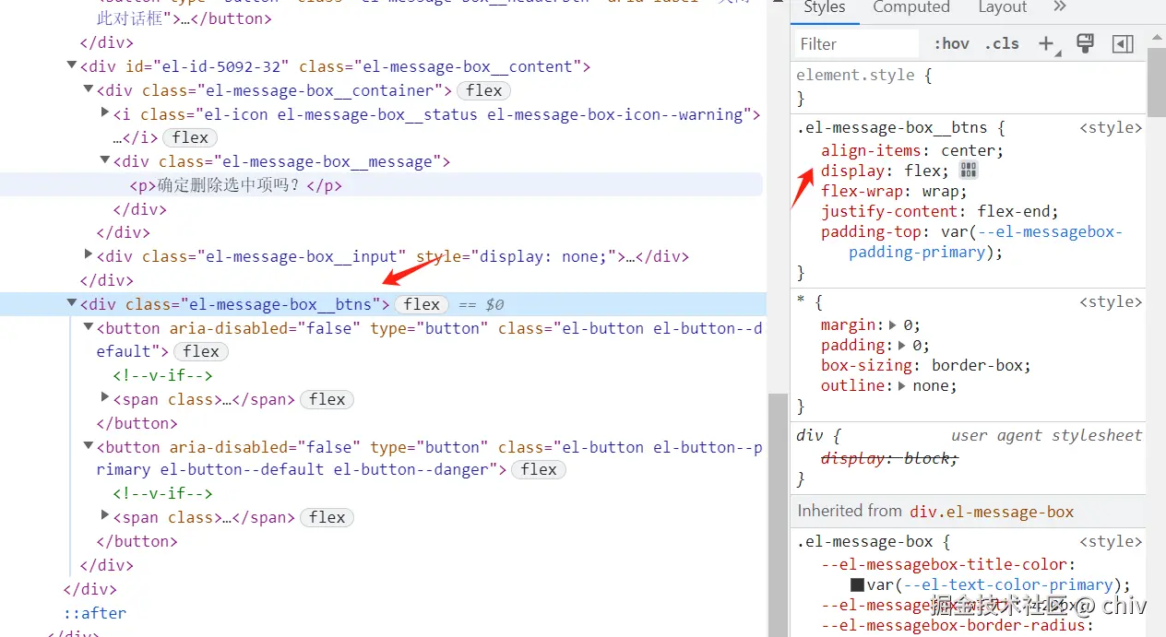
Task: Toggle flex badge on el-message-box__container div
Action: pos(484,90)
